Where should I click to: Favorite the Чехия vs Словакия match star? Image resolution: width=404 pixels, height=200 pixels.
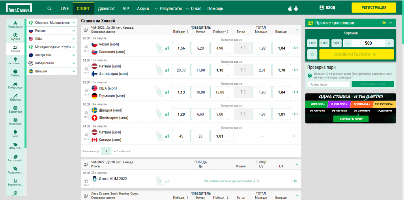86,47
